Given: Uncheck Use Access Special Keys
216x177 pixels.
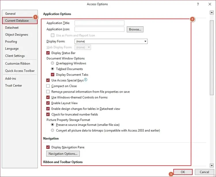Looking at the screenshot, I should tap(48, 80).
